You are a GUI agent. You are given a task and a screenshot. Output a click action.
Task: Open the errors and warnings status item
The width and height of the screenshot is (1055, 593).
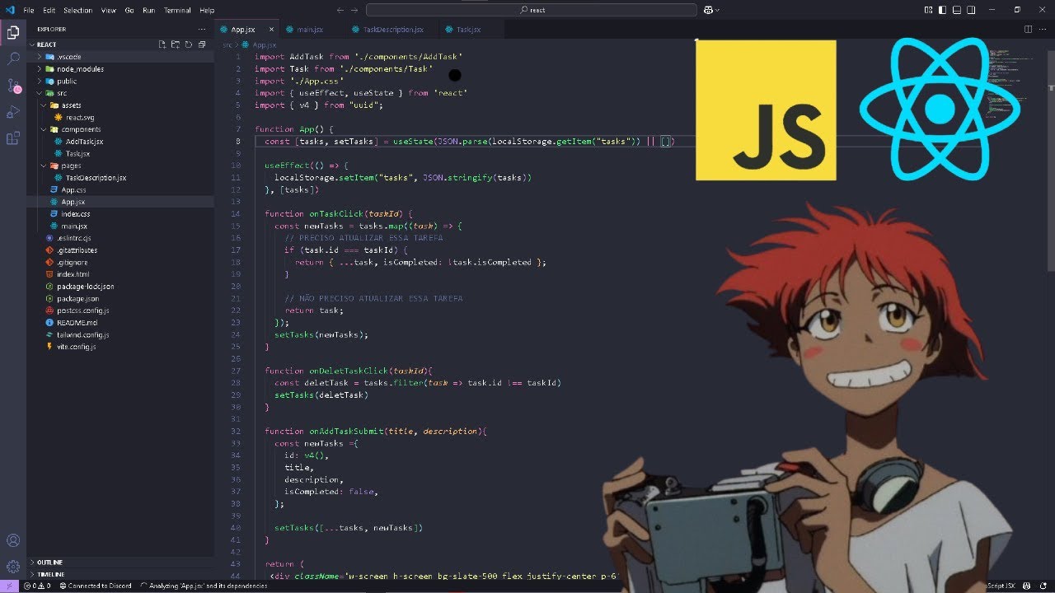38,586
